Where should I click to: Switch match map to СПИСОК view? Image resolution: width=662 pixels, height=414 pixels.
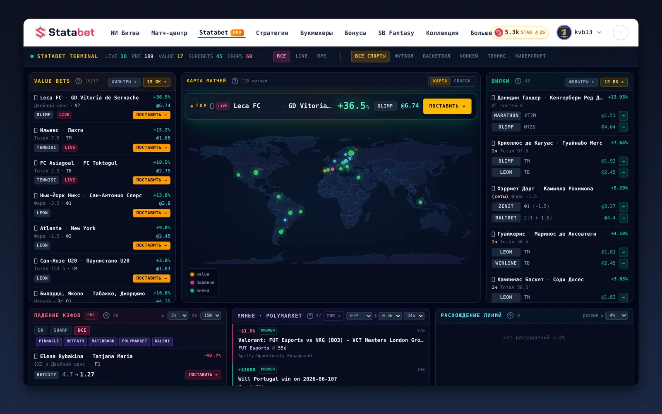tap(462, 81)
